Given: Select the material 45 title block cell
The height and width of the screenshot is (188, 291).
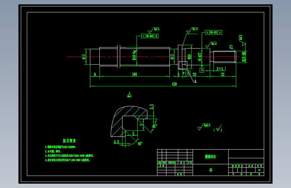Looking at the screenshot, I should (x=211, y=170).
